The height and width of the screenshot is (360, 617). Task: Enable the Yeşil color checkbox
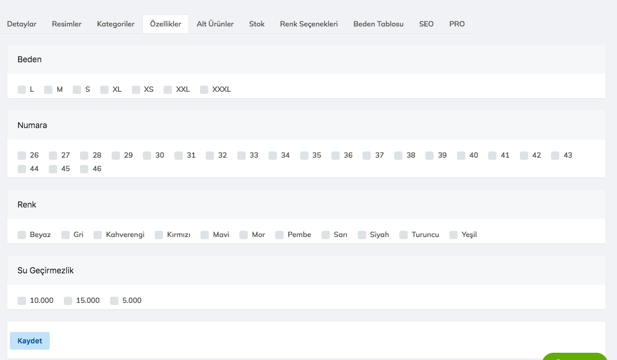[x=453, y=235]
